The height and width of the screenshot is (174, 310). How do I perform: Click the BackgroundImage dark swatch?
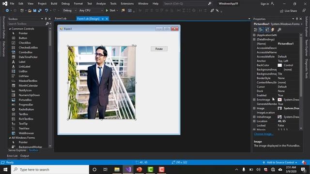point(280,70)
